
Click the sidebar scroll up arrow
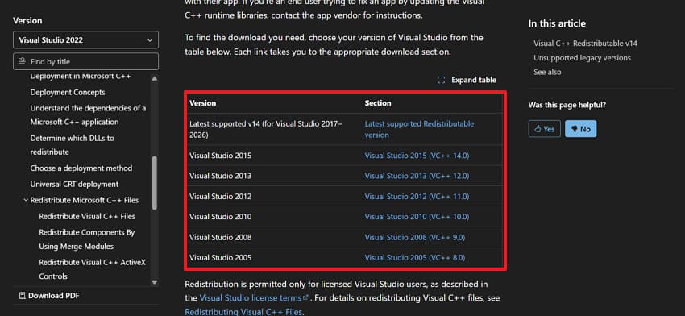pyautogui.click(x=154, y=79)
